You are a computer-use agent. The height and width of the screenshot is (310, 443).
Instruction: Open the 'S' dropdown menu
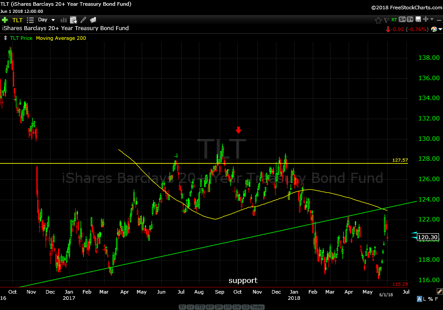pos(402,19)
